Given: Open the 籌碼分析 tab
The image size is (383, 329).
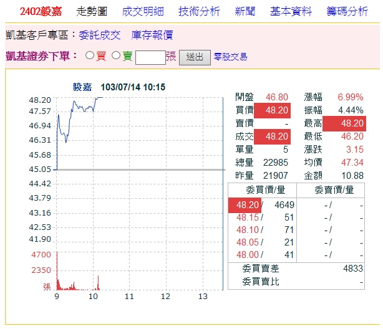Looking at the screenshot, I should (x=347, y=11).
